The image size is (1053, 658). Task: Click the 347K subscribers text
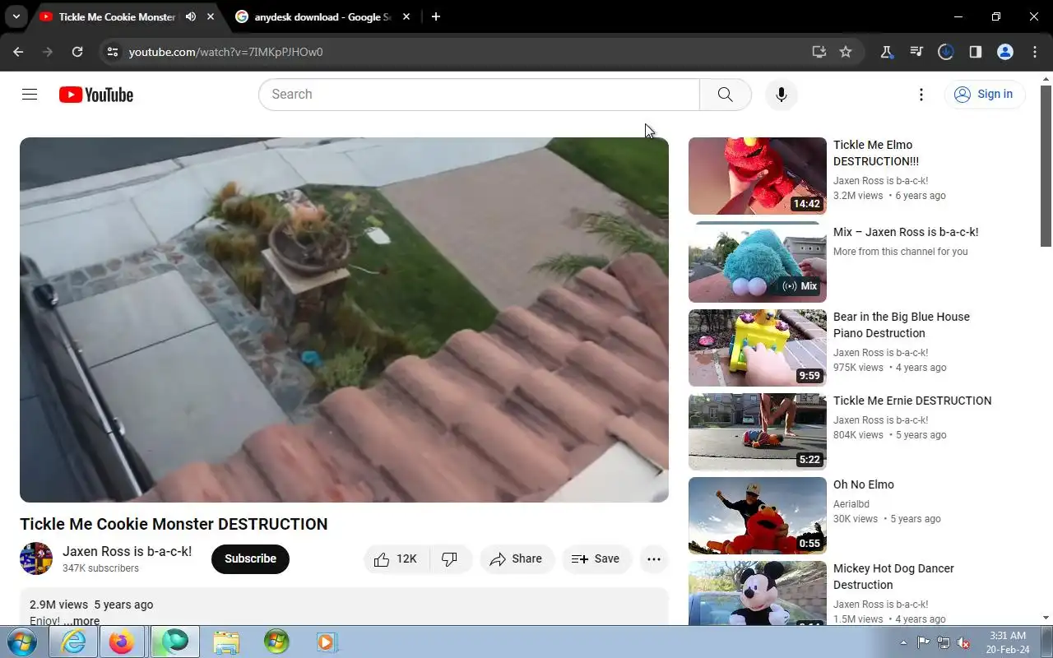tap(100, 568)
